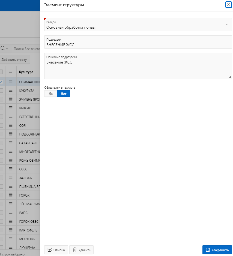The width and height of the screenshot is (233, 256).
Task: Toggle the checkbox for КУКУРУЗА row
Action: click(1, 91)
